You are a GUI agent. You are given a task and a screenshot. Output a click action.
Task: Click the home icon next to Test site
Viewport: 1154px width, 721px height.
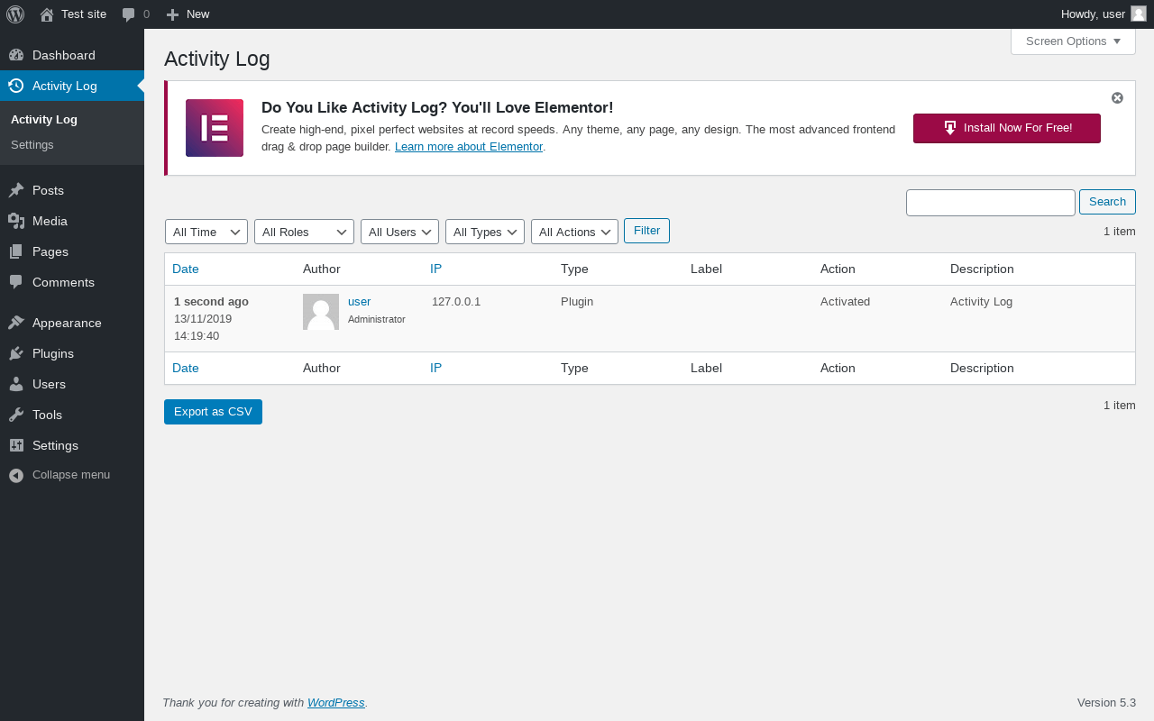pos(47,14)
